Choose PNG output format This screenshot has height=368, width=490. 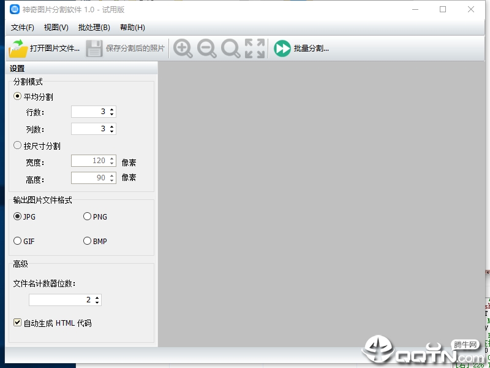click(x=87, y=217)
